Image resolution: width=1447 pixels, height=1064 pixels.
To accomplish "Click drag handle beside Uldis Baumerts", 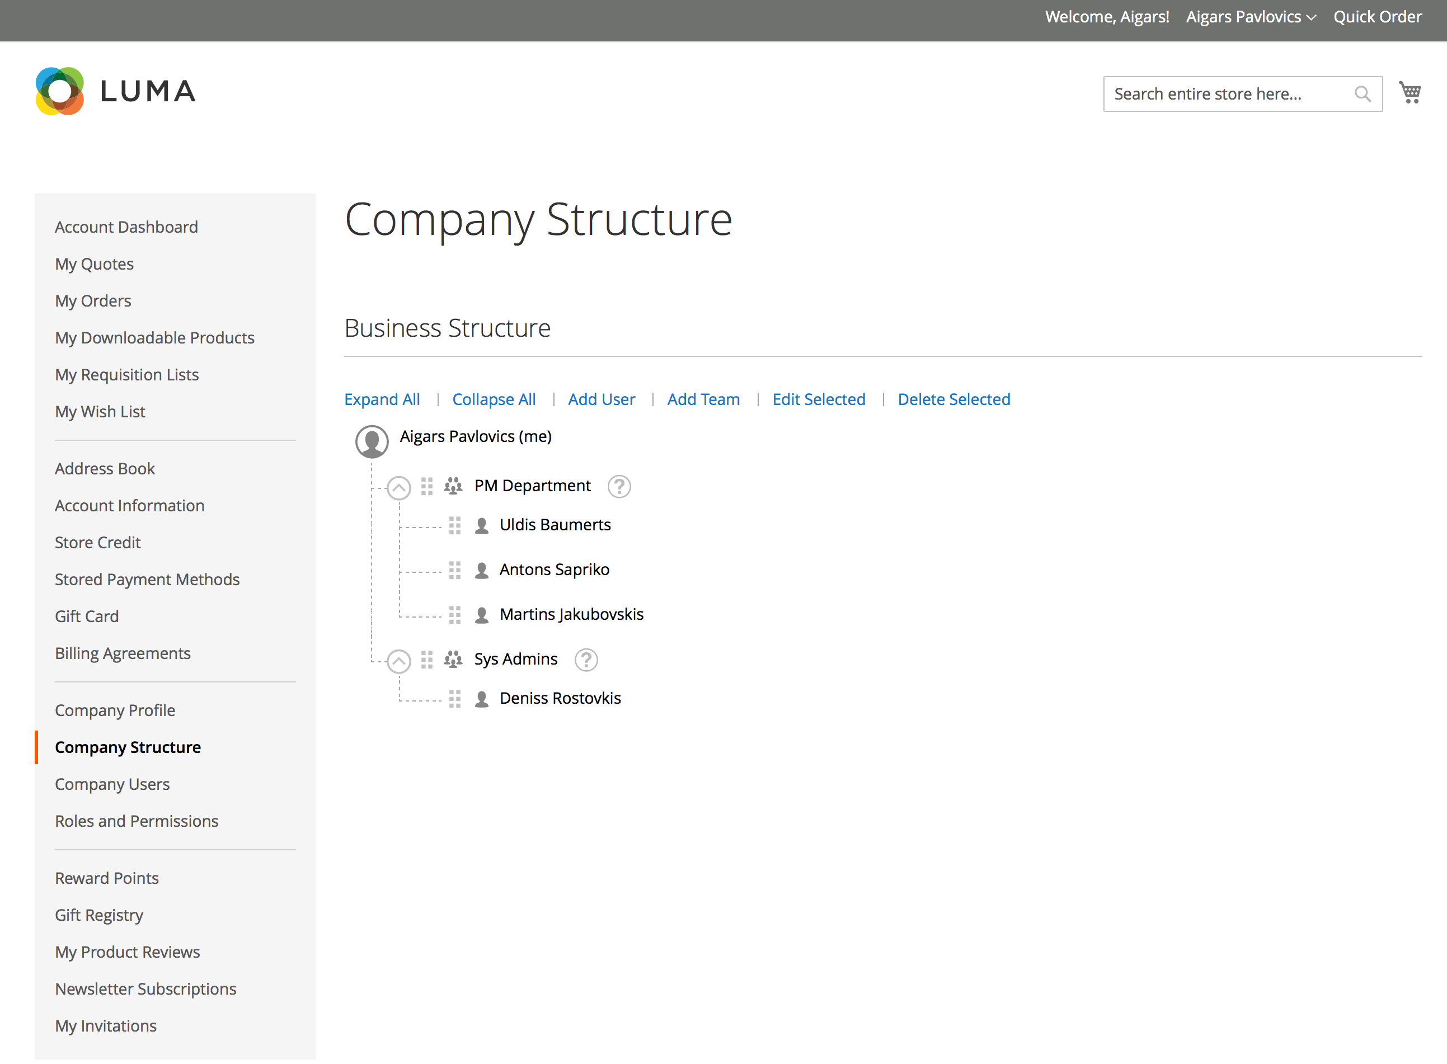I will click(455, 525).
